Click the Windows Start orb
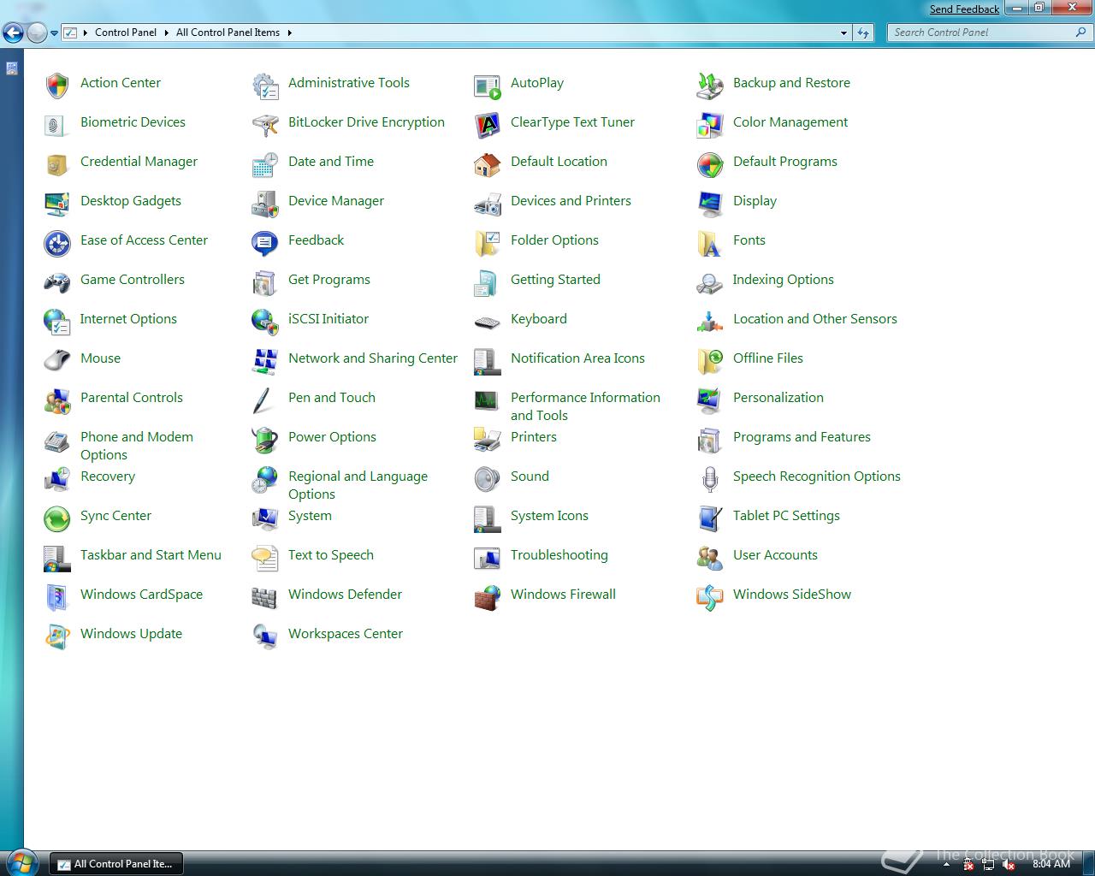The image size is (1095, 876). [x=21, y=861]
